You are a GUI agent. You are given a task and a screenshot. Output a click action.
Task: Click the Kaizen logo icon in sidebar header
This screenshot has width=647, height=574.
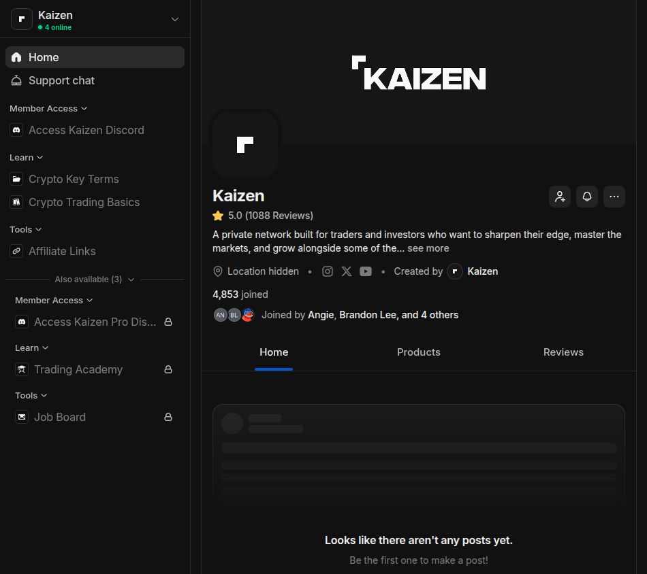(x=22, y=19)
